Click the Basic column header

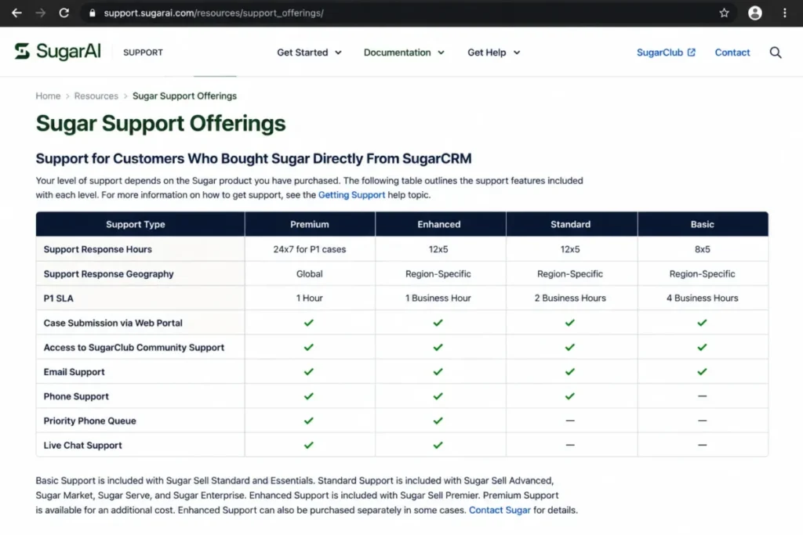702,224
